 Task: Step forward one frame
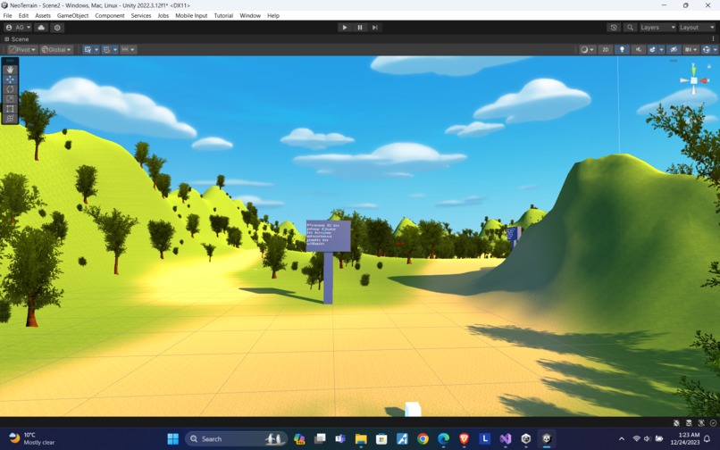[375, 28]
